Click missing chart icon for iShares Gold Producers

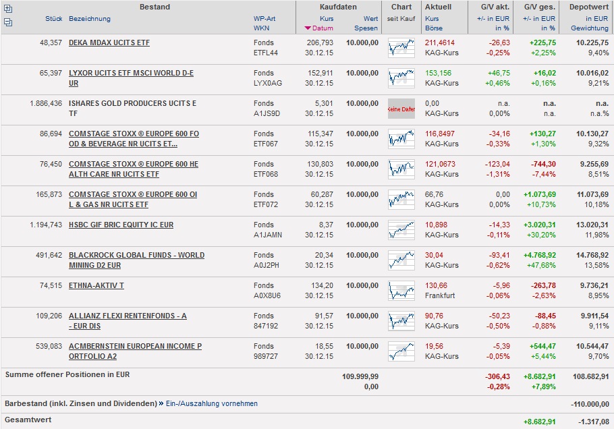(x=401, y=109)
